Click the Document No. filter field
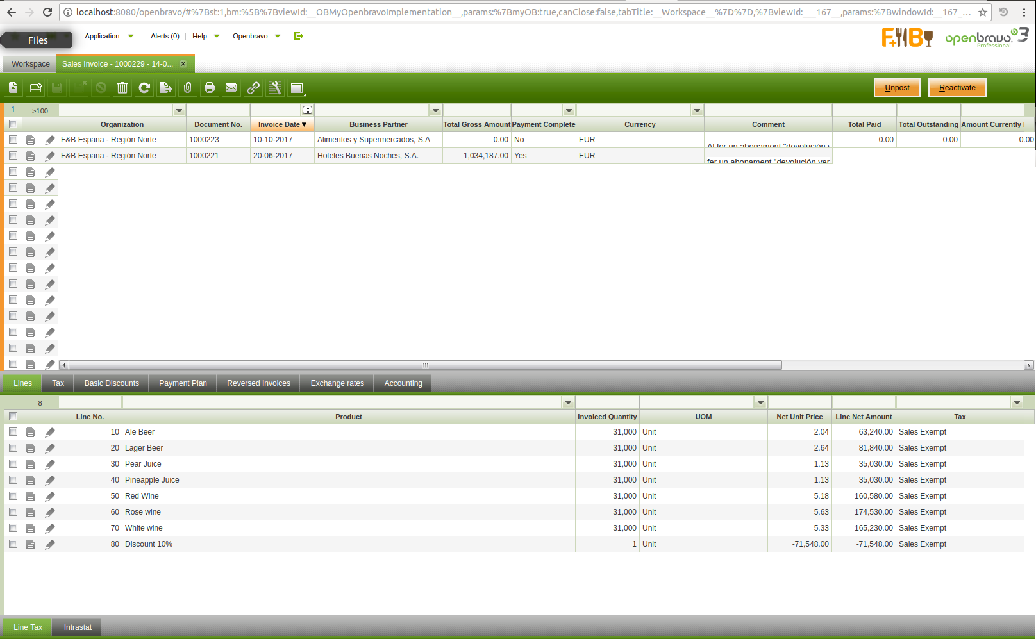The height and width of the screenshot is (639, 1036). click(x=218, y=110)
